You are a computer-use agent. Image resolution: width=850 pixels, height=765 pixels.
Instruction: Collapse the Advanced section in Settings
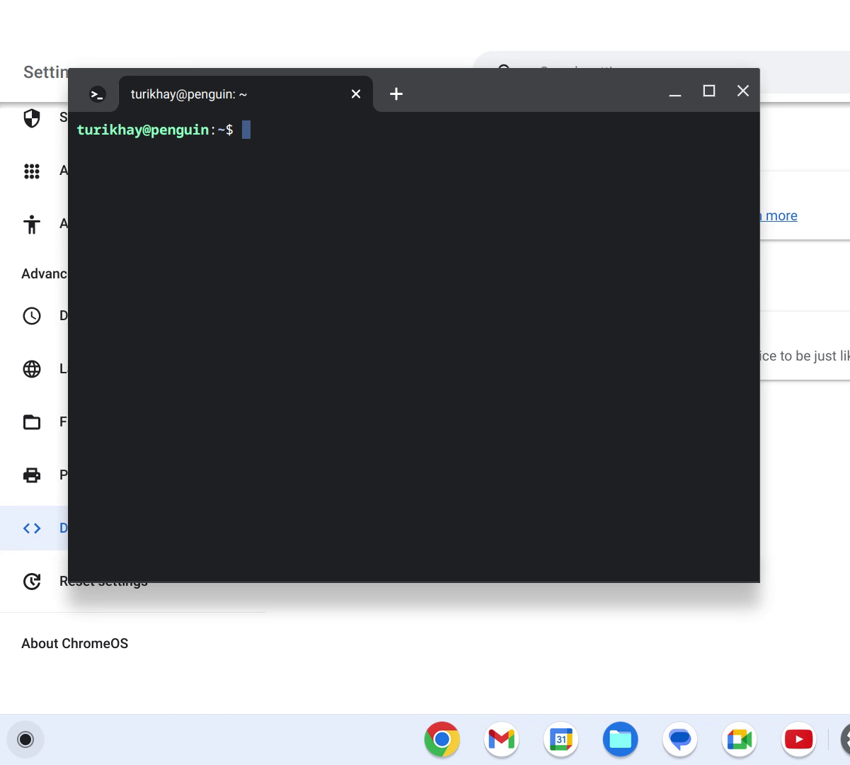tap(44, 273)
